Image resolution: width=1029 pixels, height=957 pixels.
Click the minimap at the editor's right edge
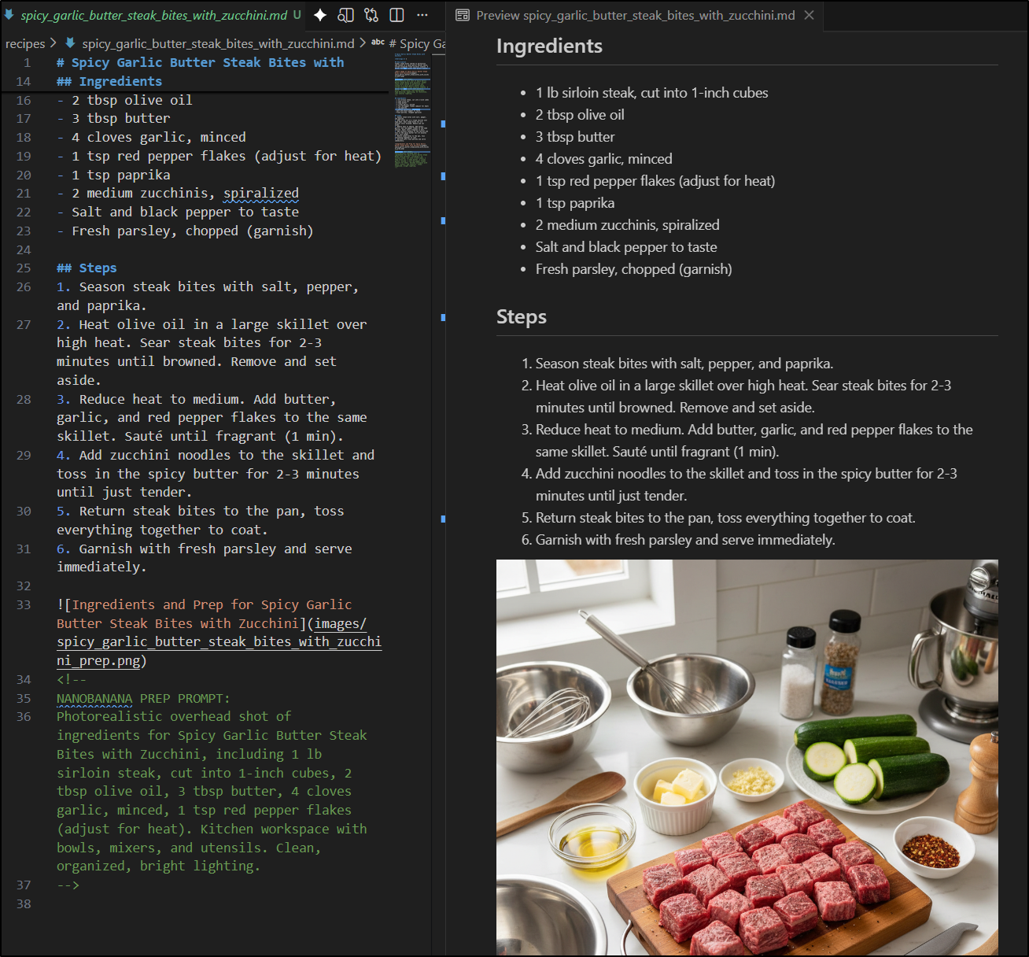(x=411, y=110)
